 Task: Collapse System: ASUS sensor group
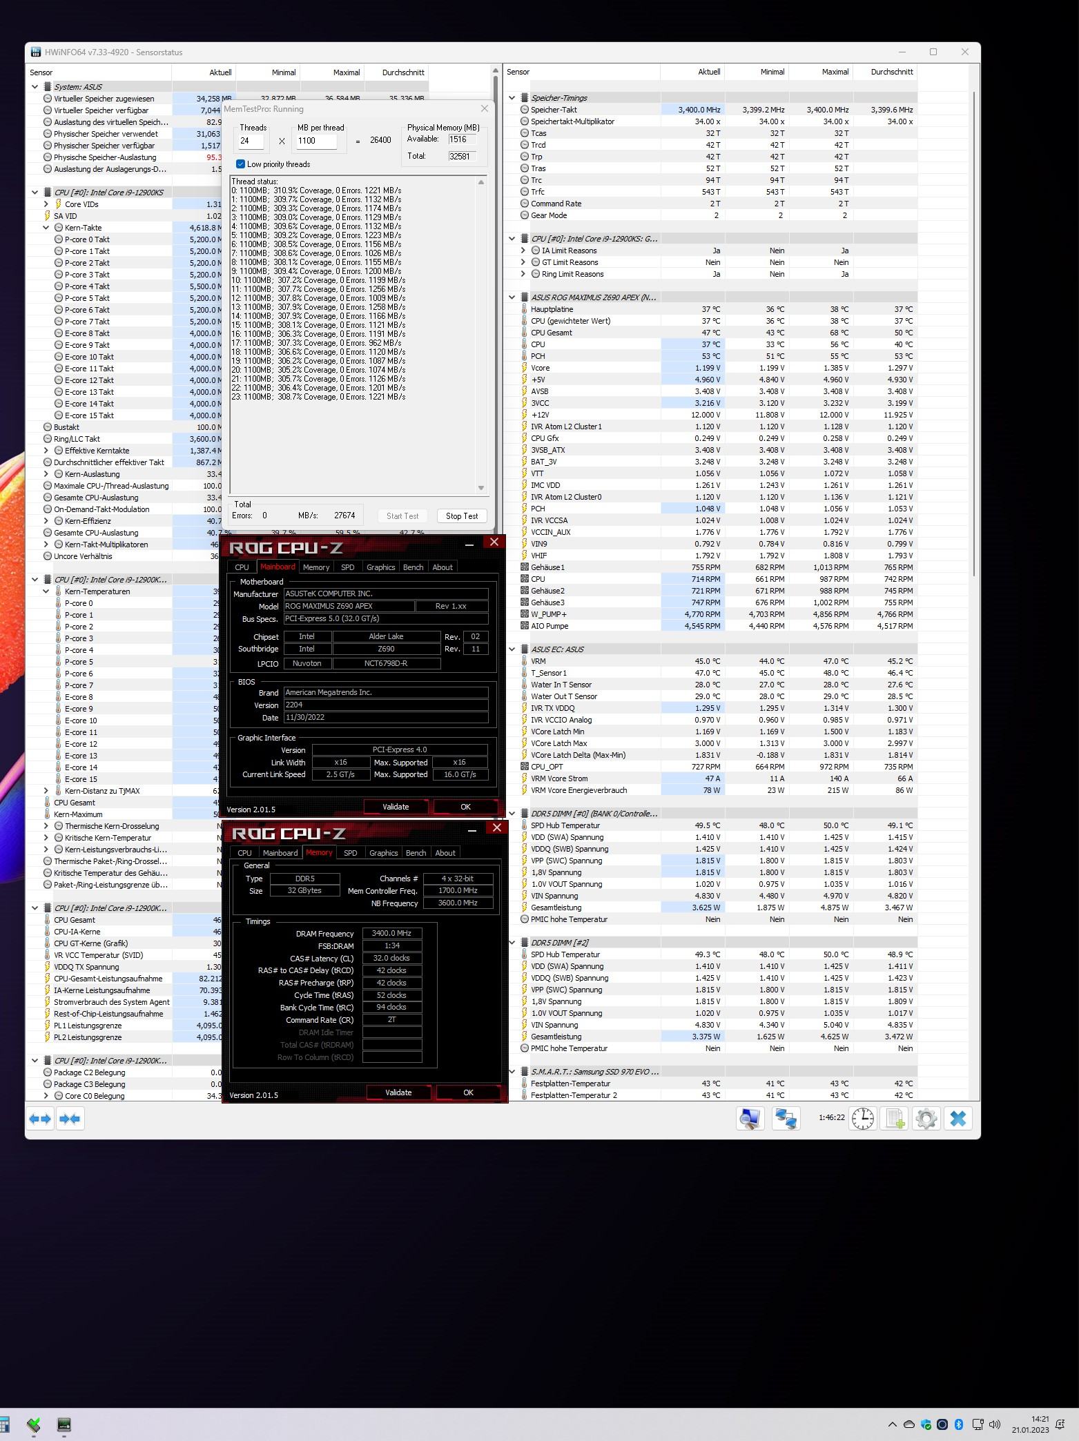35,87
